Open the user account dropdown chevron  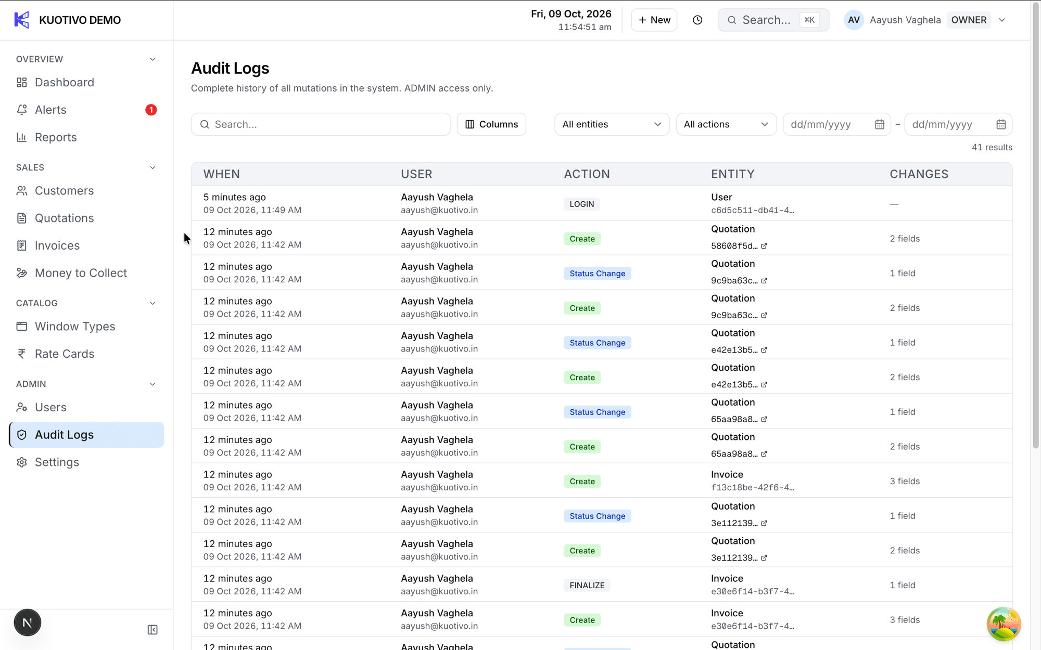pos(1002,20)
